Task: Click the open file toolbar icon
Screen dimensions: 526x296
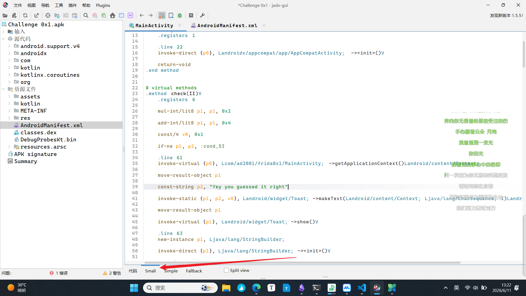Action: tap(5, 15)
